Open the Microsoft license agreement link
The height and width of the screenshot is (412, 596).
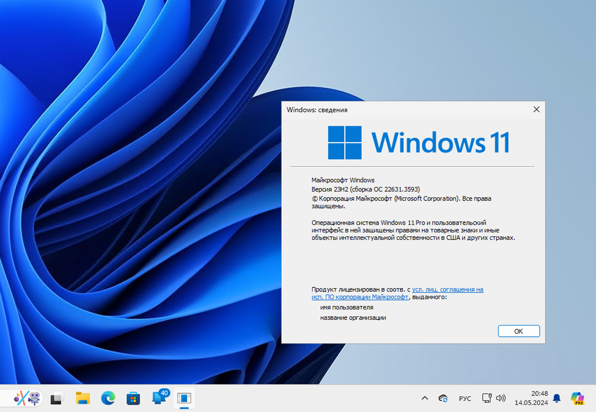pyautogui.click(x=447, y=289)
